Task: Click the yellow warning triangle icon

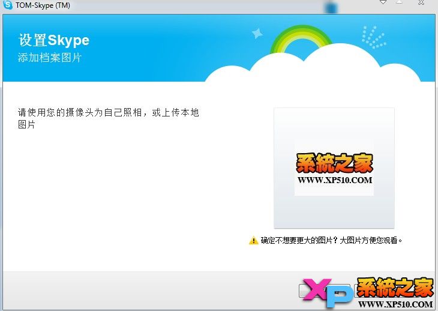Action: point(253,240)
